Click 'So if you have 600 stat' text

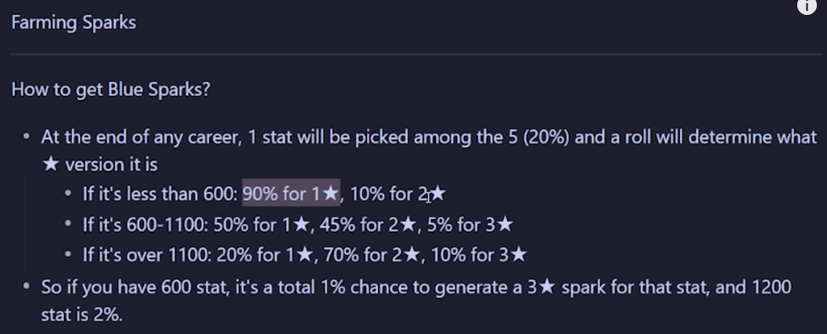coord(125,287)
